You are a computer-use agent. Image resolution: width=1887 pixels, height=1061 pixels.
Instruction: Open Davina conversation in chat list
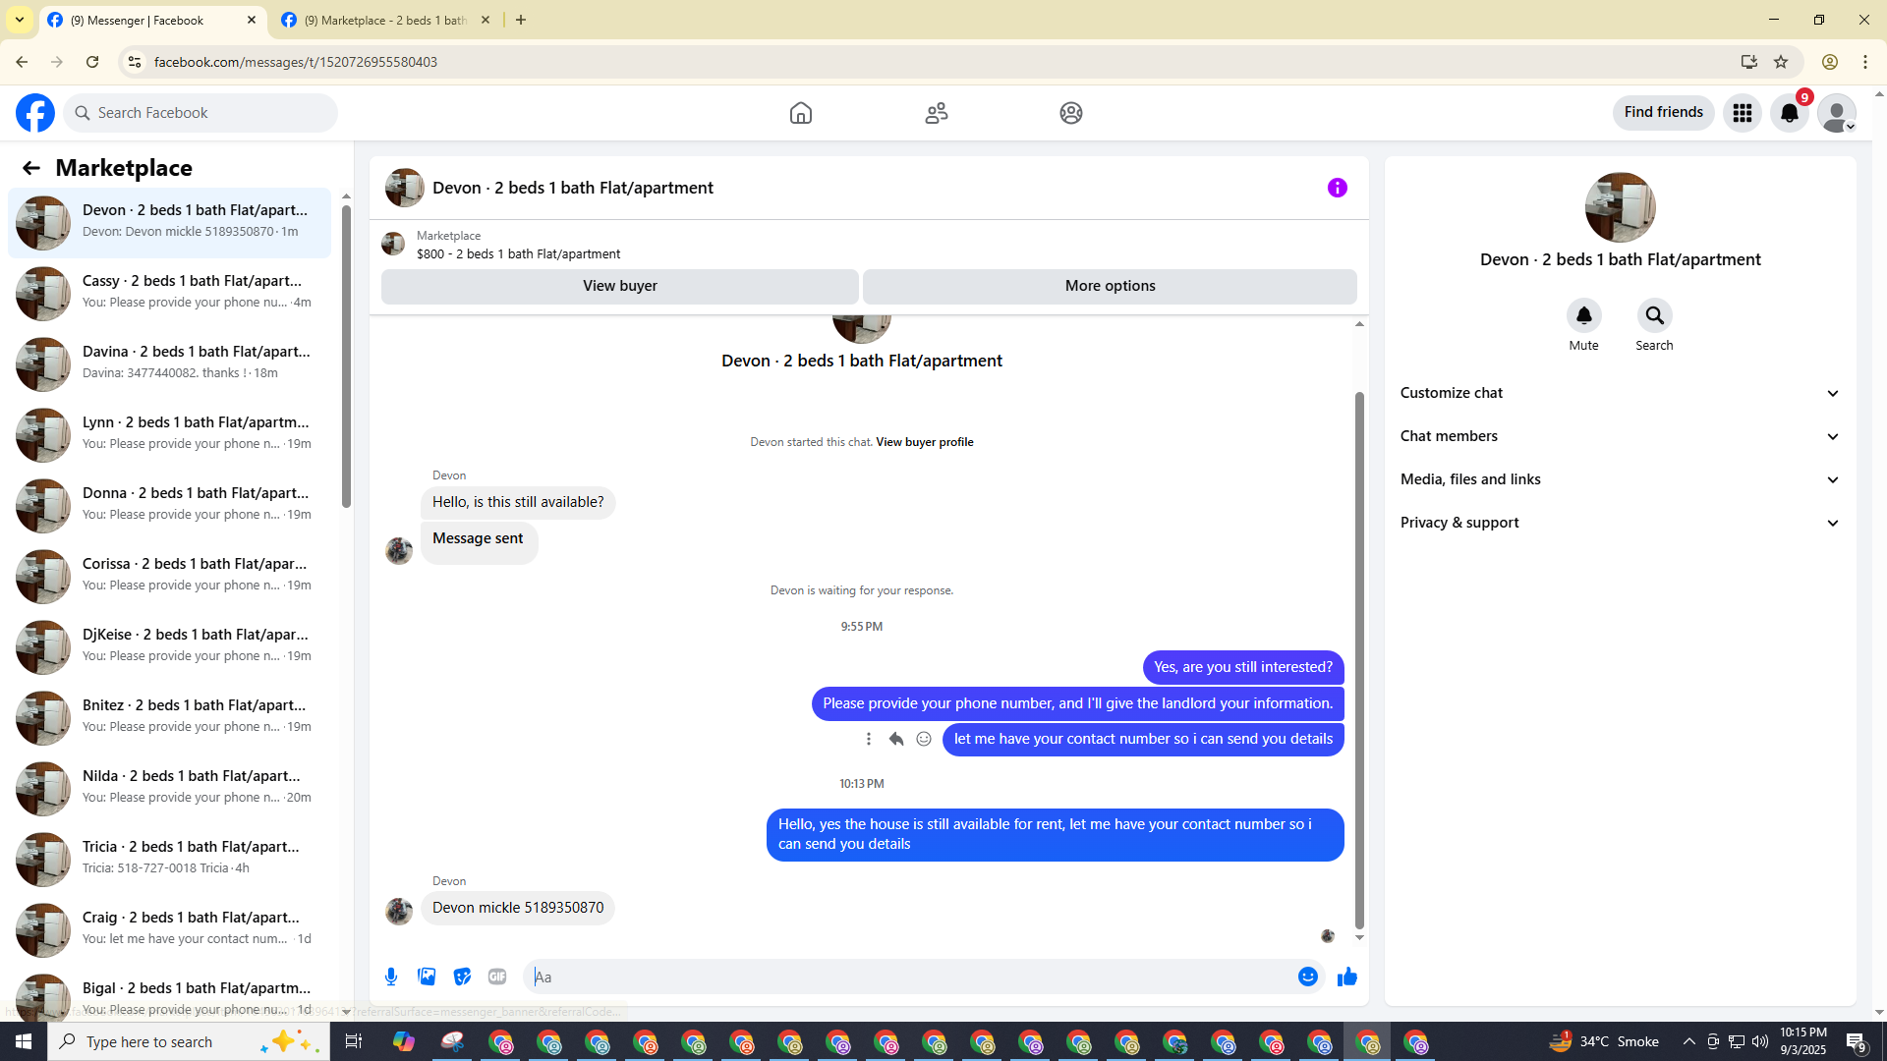tap(169, 364)
